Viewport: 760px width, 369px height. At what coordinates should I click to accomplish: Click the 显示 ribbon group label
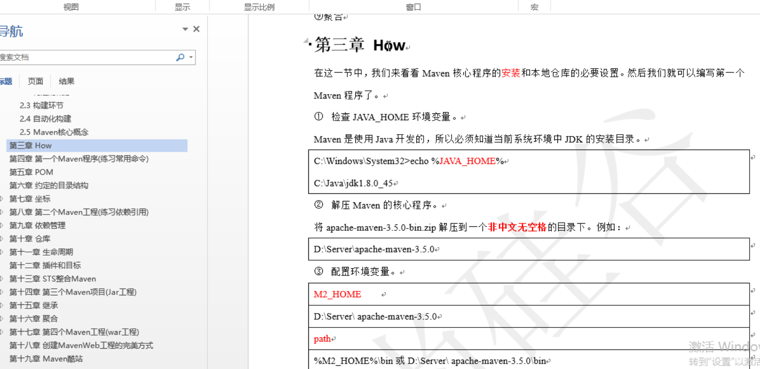pyautogui.click(x=182, y=7)
